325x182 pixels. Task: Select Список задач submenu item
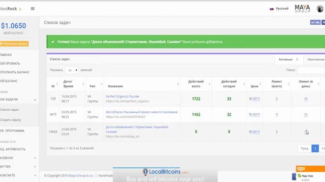click(x=9, y=110)
